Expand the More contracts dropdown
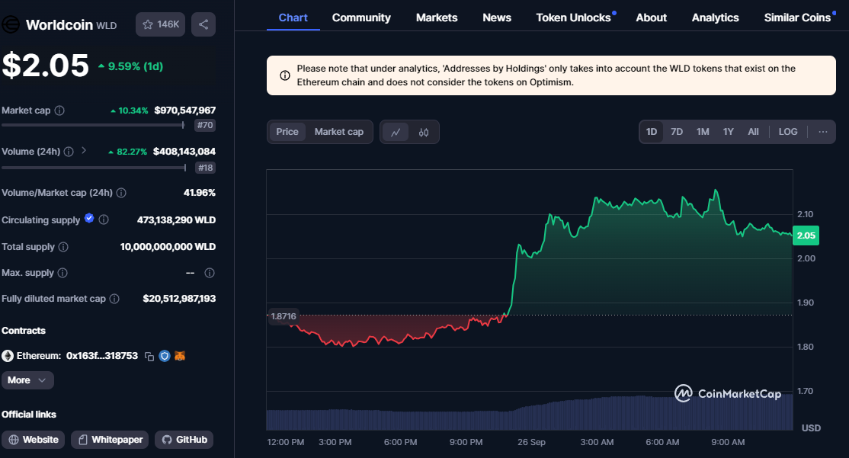This screenshot has width=849, height=458. (27, 380)
